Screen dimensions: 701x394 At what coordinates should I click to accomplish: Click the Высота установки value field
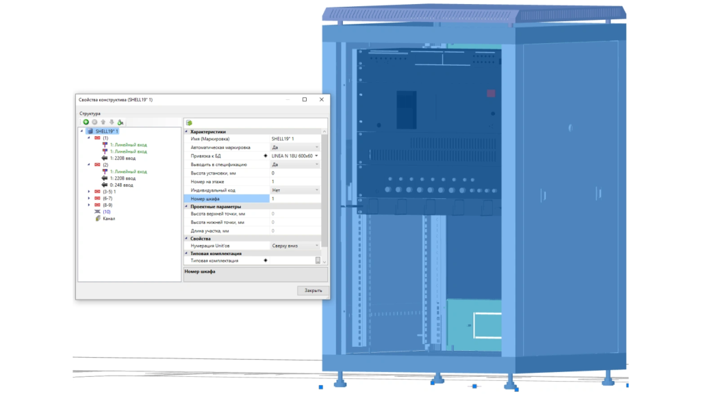point(294,173)
